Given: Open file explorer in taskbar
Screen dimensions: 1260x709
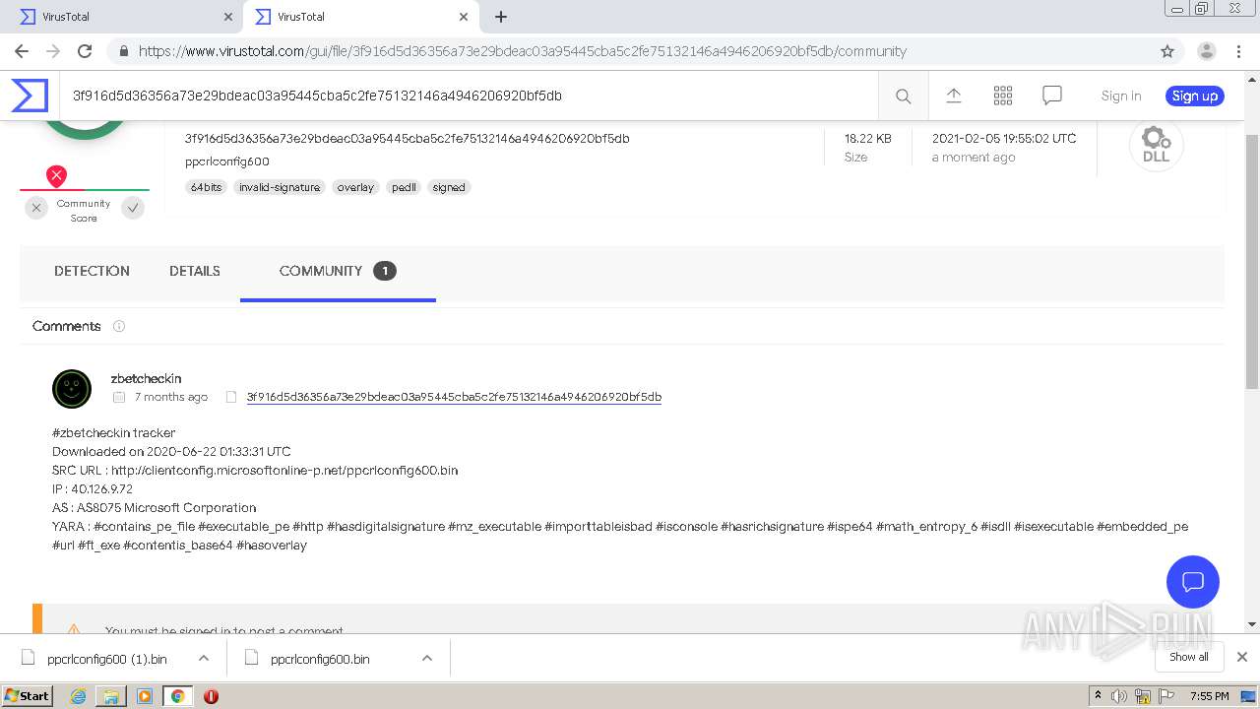Looking at the screenshot, I should tap(111, 696).
